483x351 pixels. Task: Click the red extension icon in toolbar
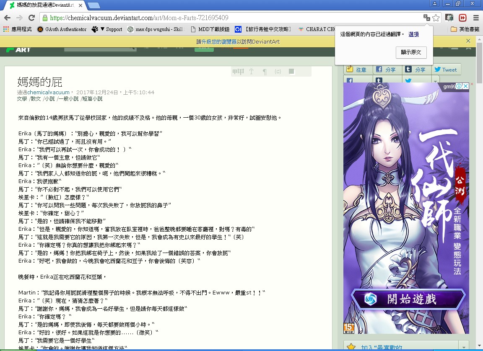coord(462,18)
